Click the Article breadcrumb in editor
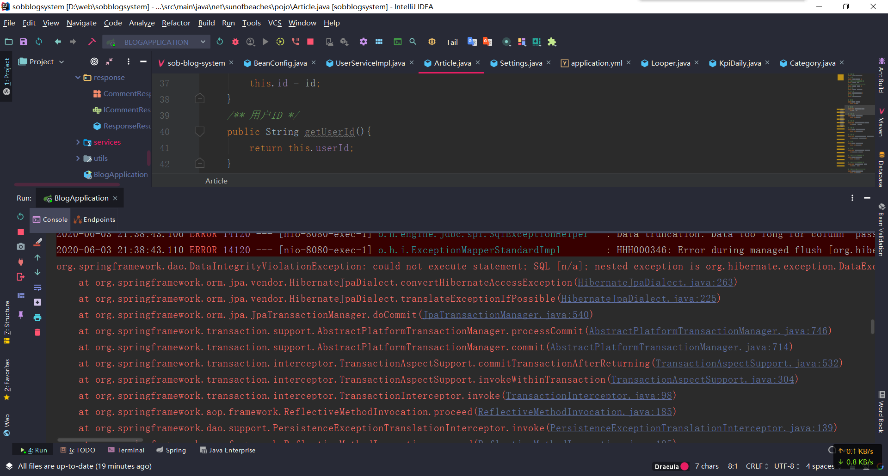The height and width of the screenshot is (476, 888). pyautogui.click(x=216, y=181)
